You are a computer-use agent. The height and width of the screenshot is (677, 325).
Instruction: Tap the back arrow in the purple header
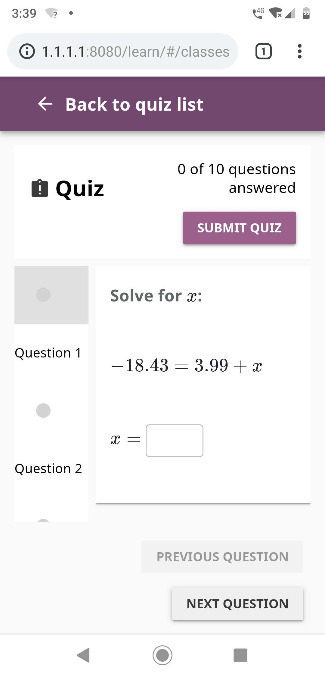tap(46, 104)
